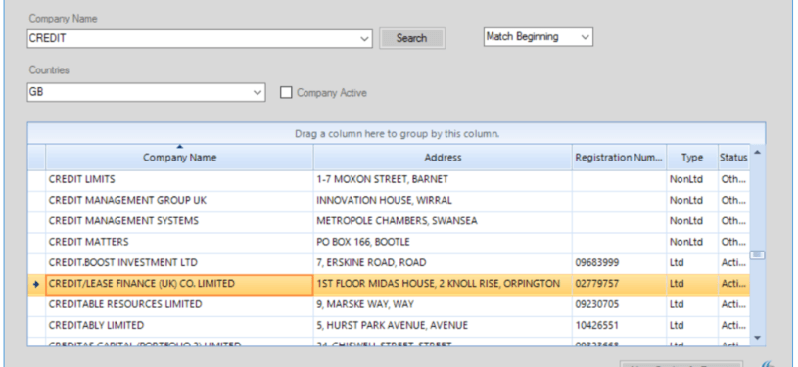Click the Type column header
798x367 pixels.
click(x=692, y=158)
